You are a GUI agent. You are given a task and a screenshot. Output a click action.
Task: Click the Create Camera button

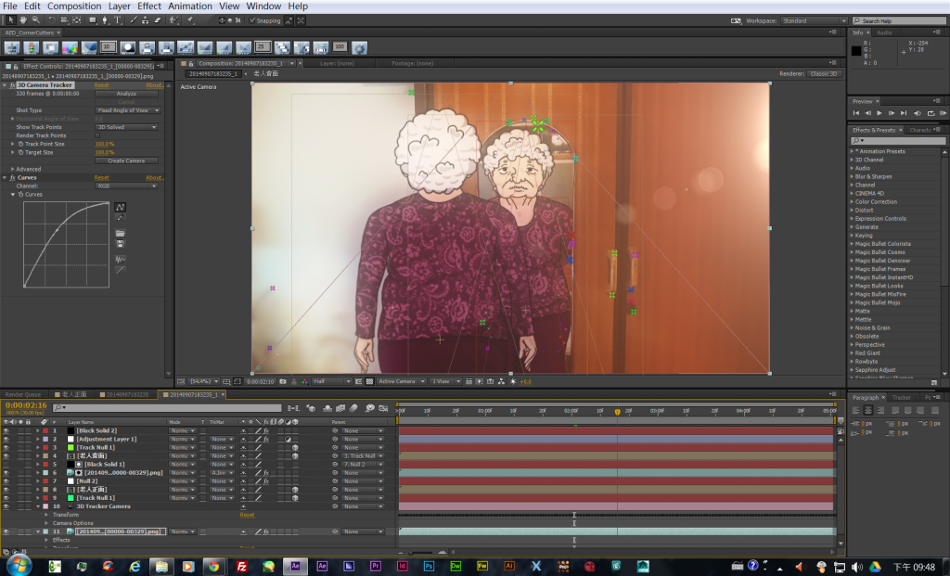click(126, 160)
